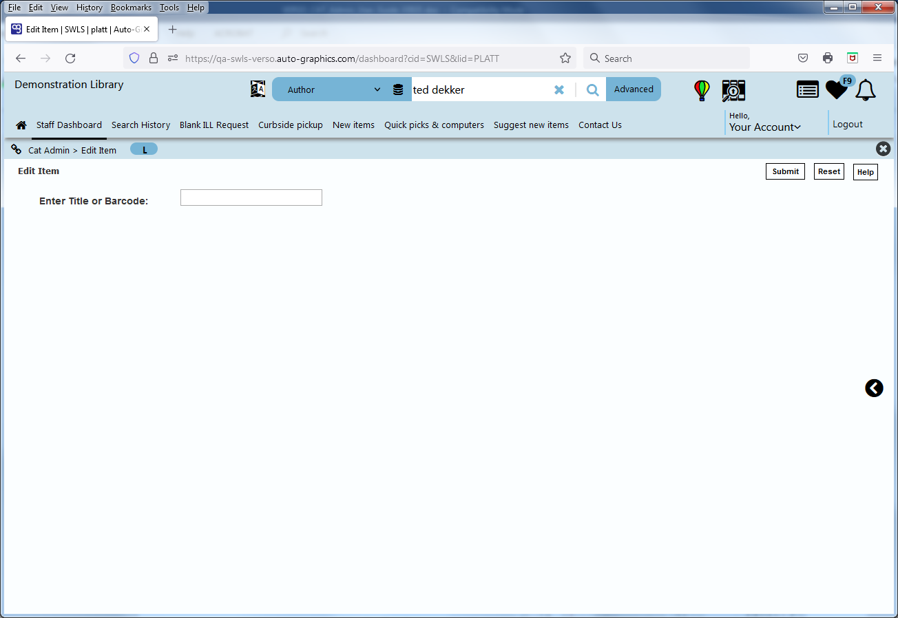
Task: Close the Edit Item panel with X
Action: pos(883,149)
